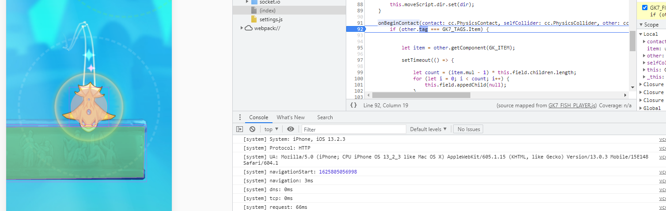Expand the selfCol variable
This screenshot has height=211, width=666.
click(x=644, y=63)
